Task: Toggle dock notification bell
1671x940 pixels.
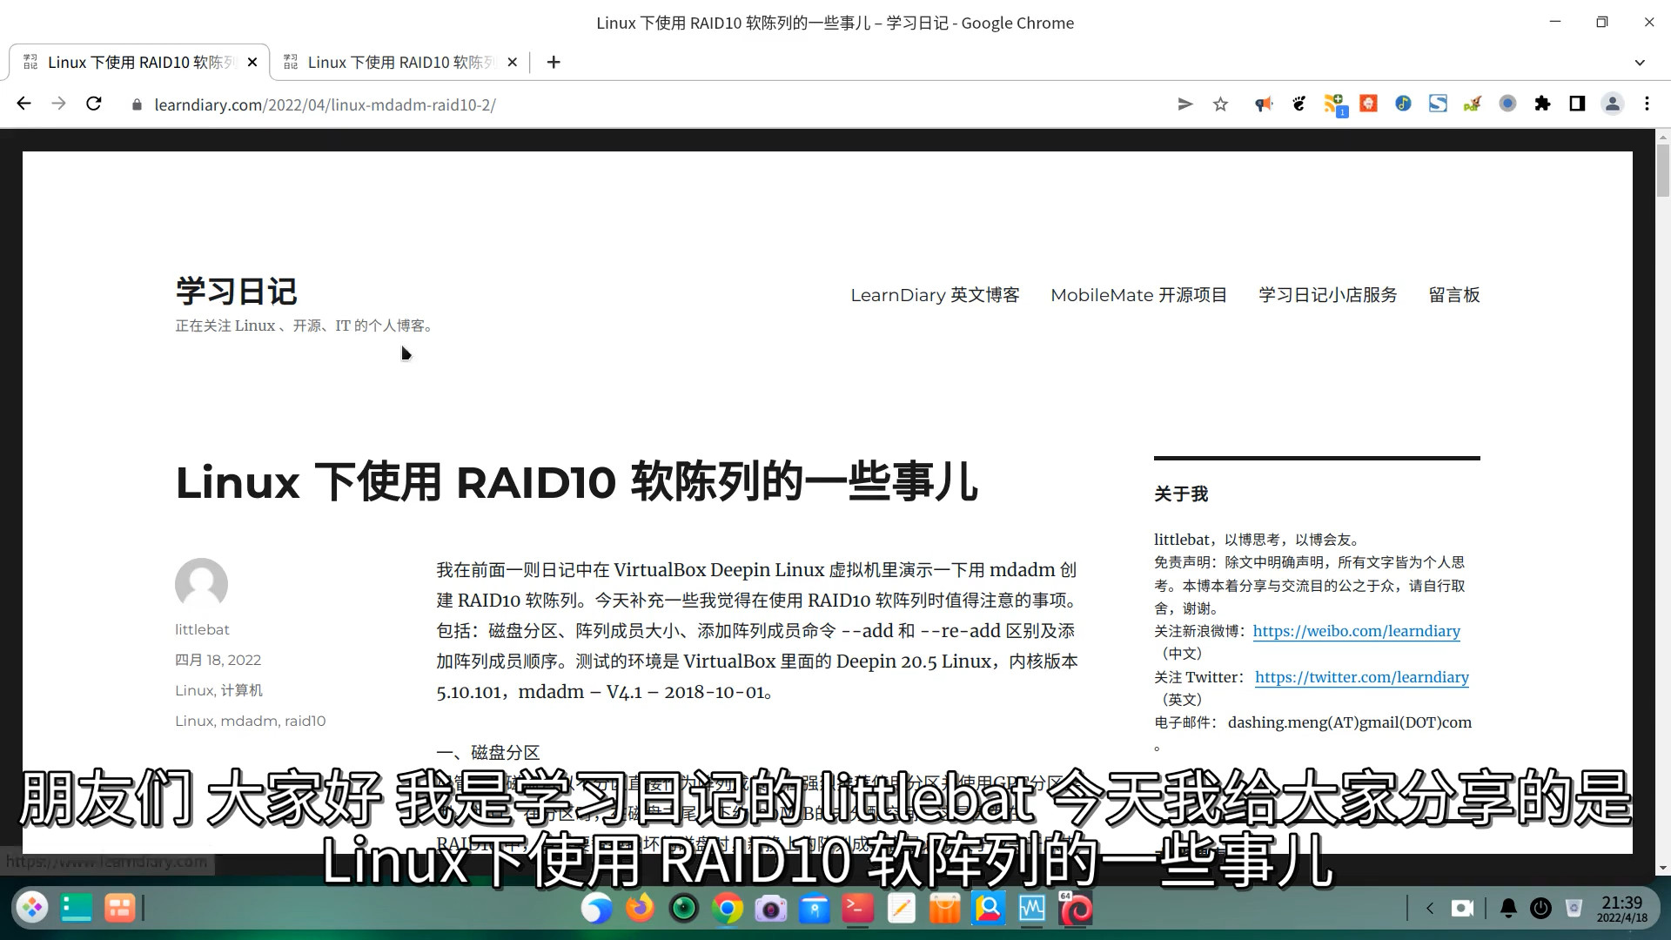Action: (1508, 909)
